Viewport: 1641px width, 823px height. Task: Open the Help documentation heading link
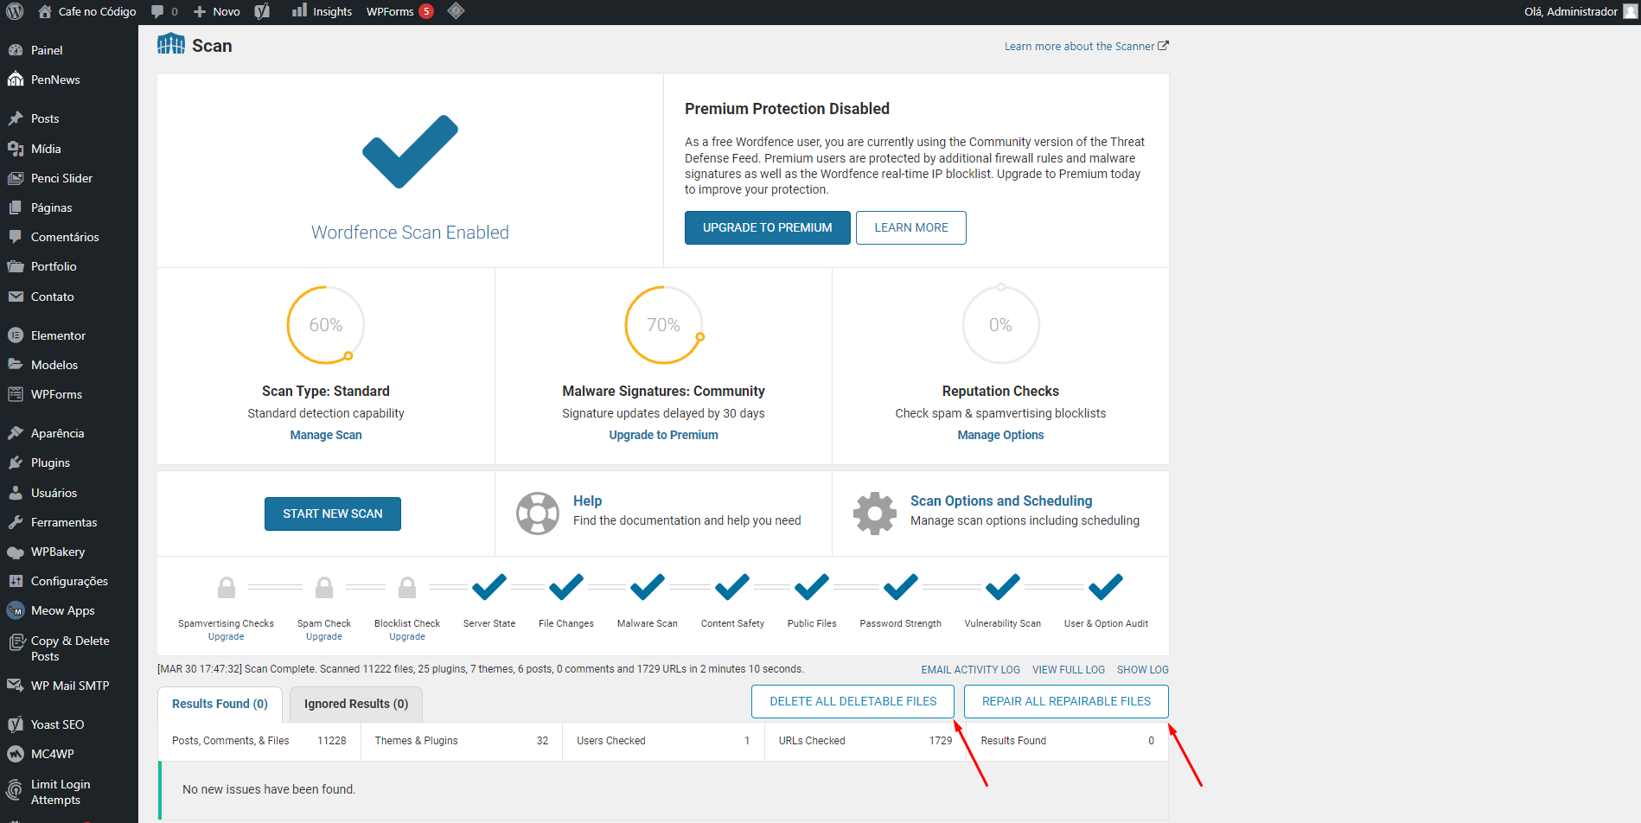pos(587,501)
